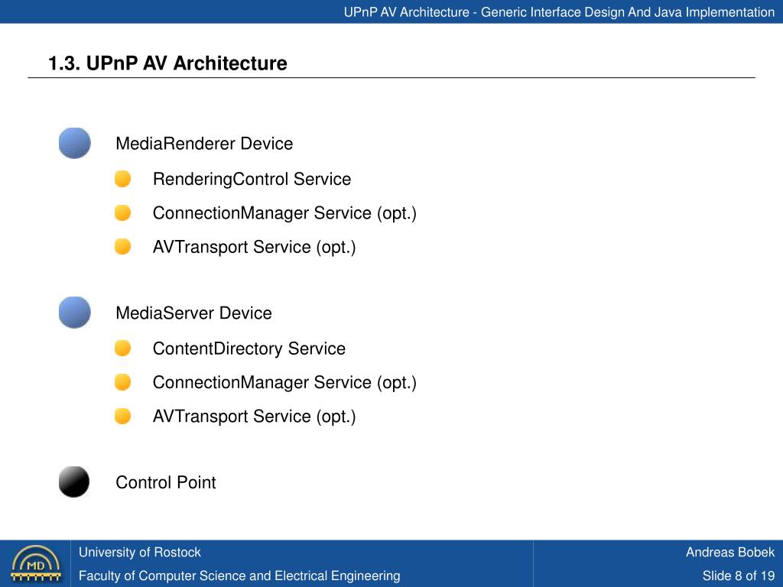Click 'ConnectionManager Service (opt.)' under MediaRenderer Device
This screenshot has width=783, height=587.
(x=284, y=213)
